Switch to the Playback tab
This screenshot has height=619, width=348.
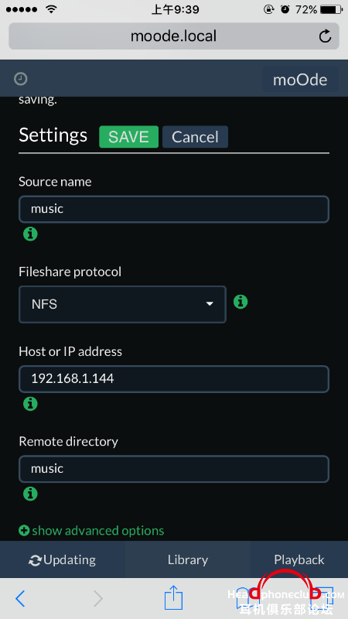point(299,559)
